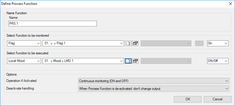Click the new document icon in the executed function row
Screen dimensions: 235x106
click(128, 61)
